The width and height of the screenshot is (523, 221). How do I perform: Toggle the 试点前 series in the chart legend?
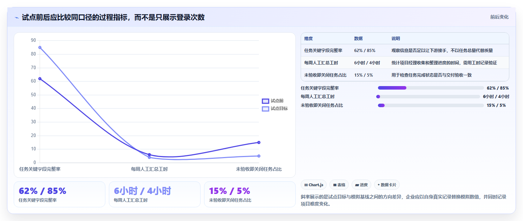tap(273, 101)
